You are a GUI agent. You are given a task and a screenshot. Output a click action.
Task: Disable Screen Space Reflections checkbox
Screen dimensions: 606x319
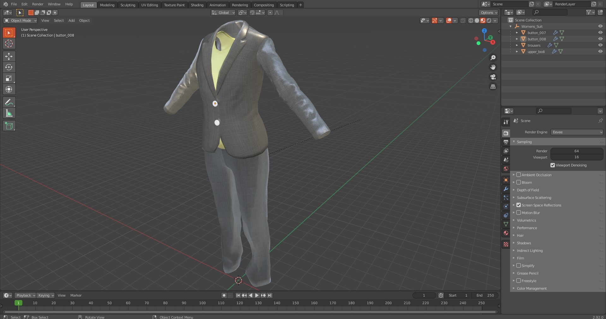pyautogui.click(x=519, y=205)
